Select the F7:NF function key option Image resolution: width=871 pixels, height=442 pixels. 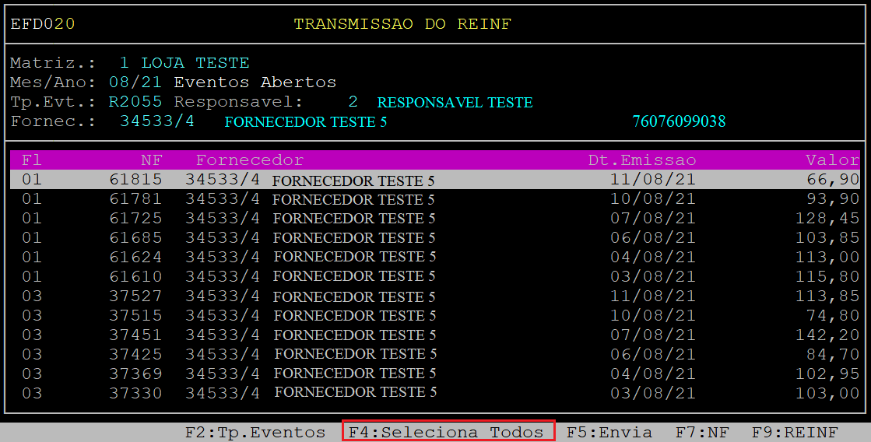[702, 432]
